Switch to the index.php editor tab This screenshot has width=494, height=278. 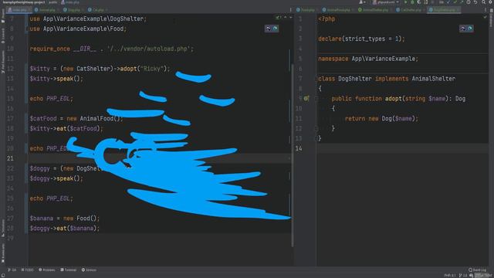[19, 10]
